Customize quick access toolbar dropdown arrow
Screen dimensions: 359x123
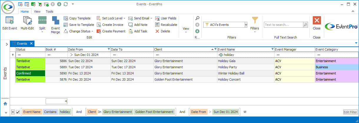pos(73,4)
